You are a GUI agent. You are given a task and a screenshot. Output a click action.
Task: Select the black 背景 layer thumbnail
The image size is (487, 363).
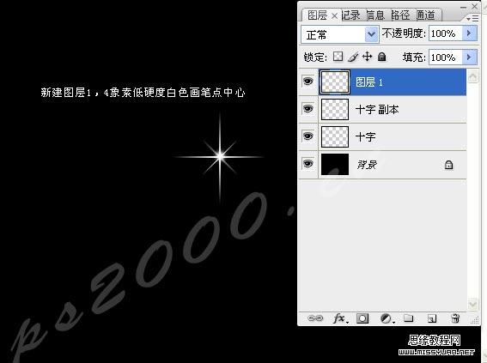[x=334, y=164]
